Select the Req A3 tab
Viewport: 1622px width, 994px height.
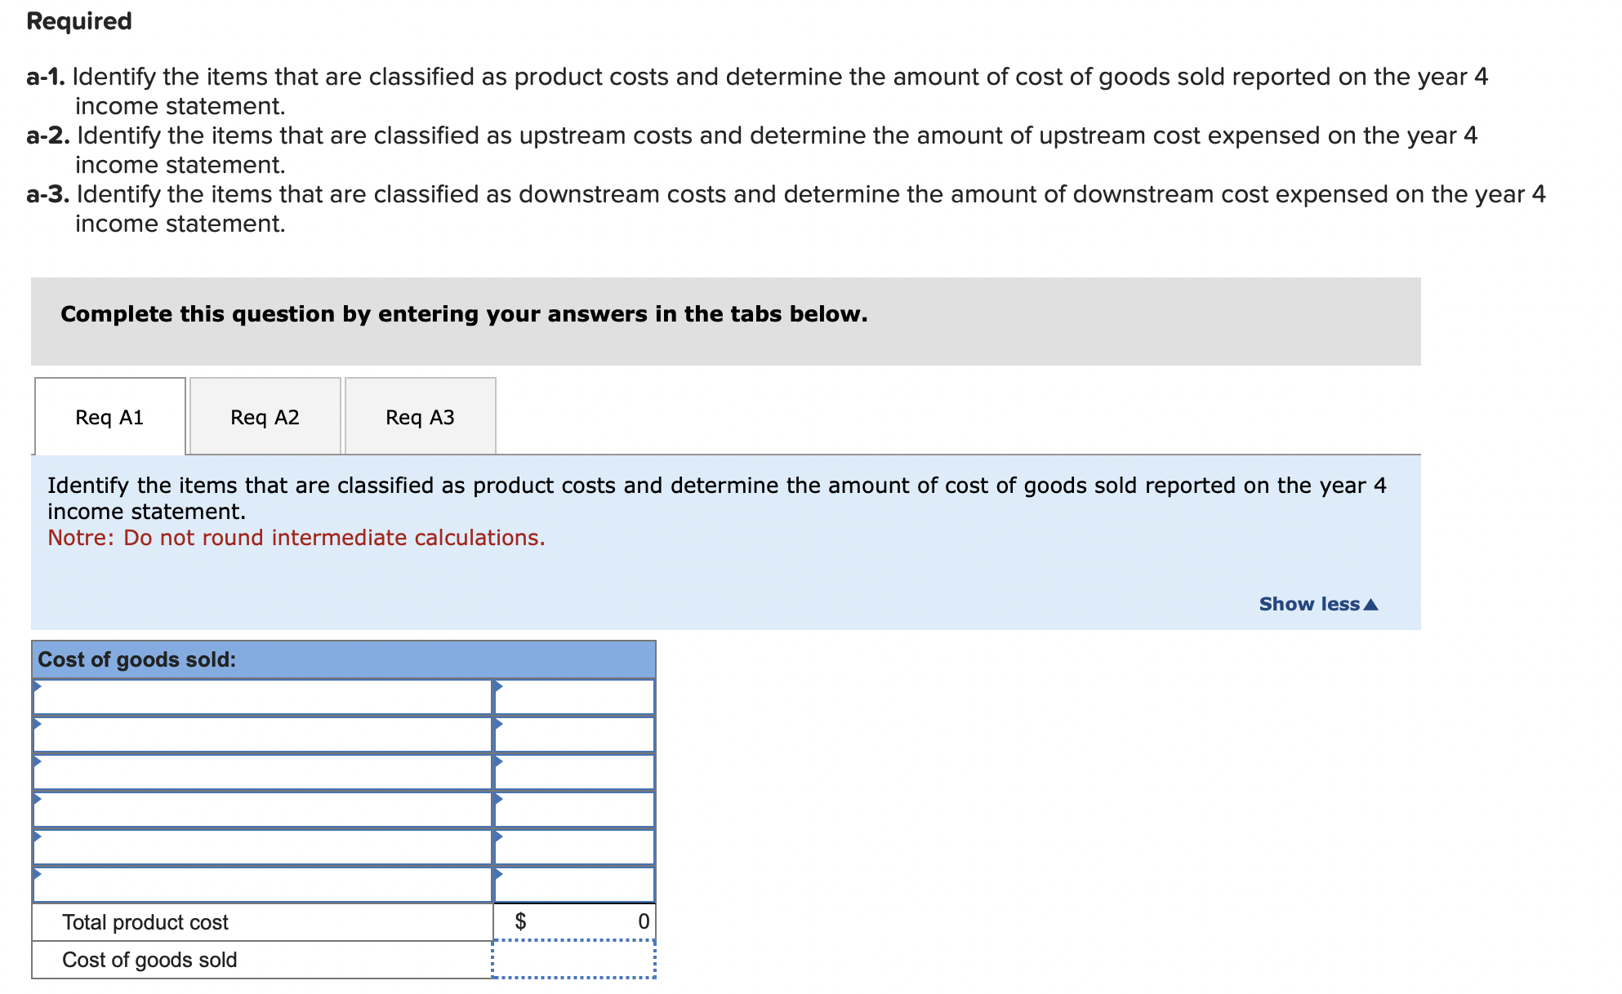(420, 417)
